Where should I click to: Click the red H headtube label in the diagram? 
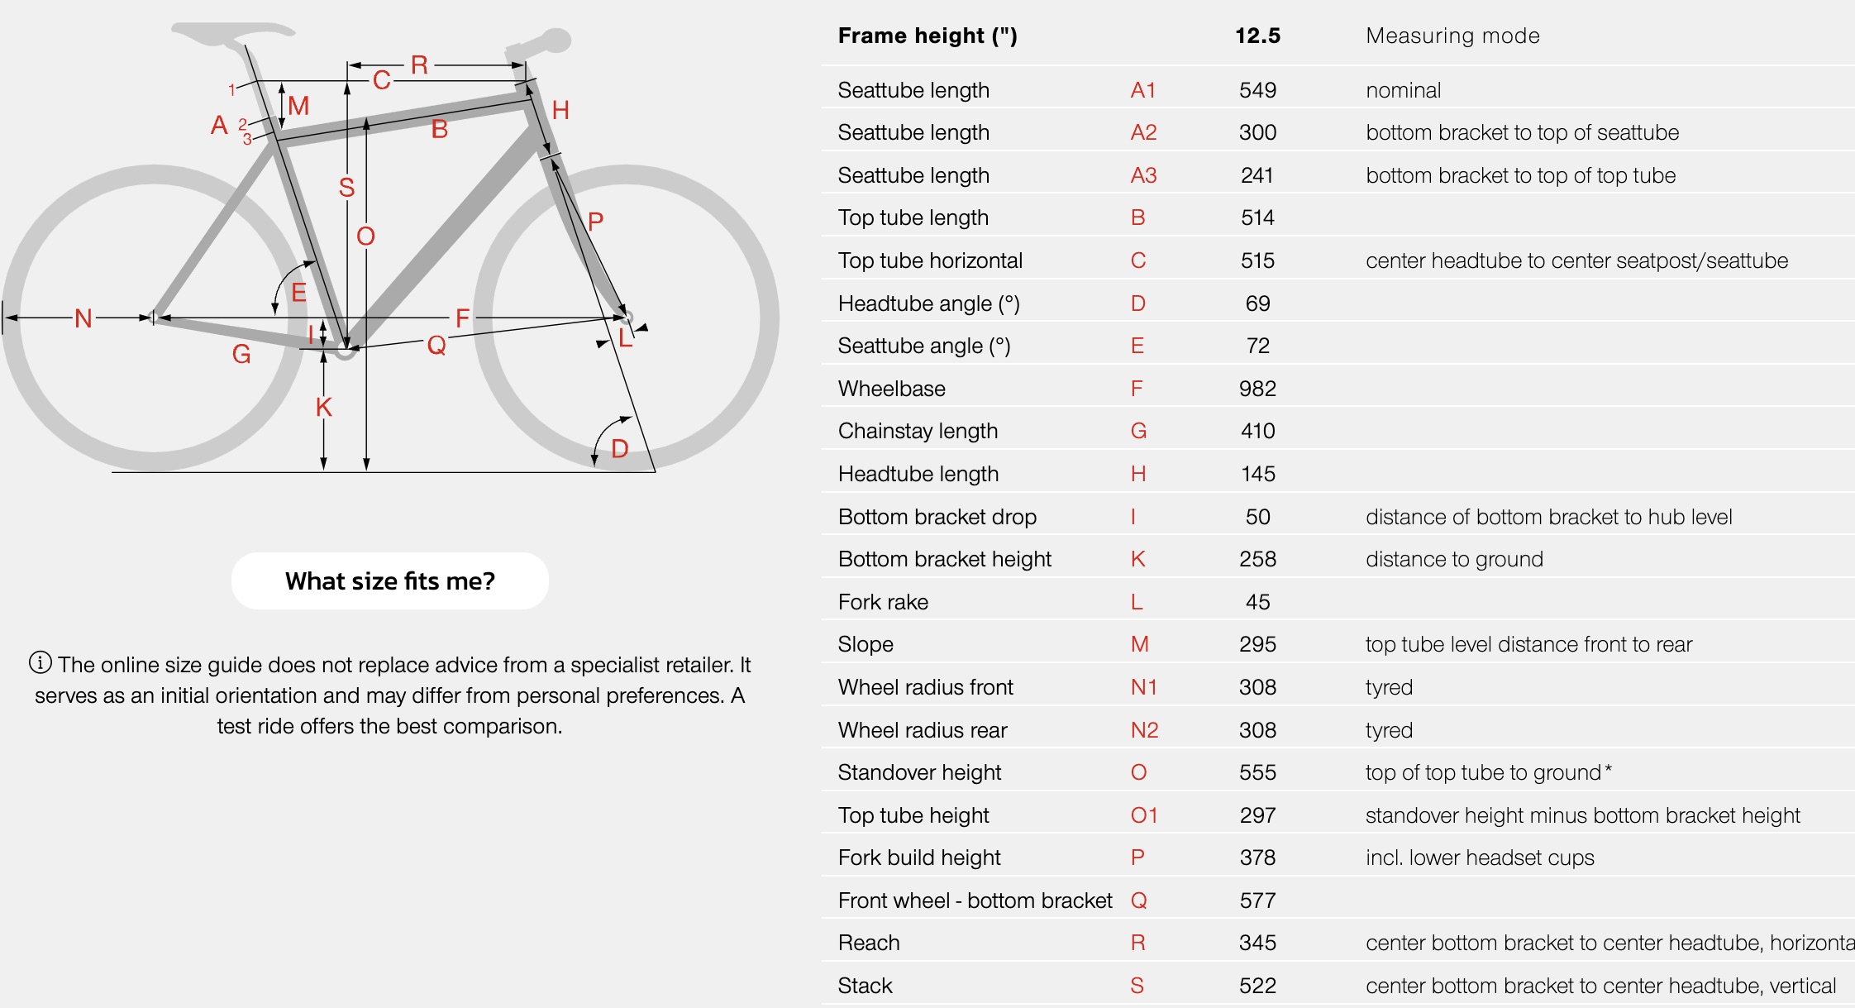coord(560,110)
